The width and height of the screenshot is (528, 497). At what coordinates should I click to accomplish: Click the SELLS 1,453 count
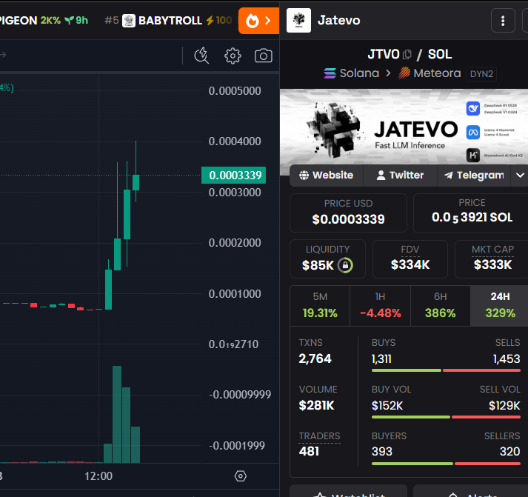[507, 359]
